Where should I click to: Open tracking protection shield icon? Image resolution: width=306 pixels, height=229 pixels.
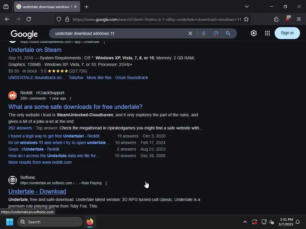coord(59,19)
